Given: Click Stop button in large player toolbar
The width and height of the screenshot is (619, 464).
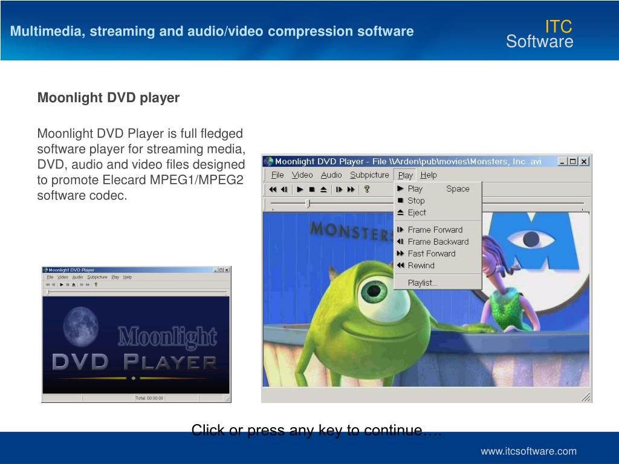Looking at the screenshot, I should tap(312, 189).
